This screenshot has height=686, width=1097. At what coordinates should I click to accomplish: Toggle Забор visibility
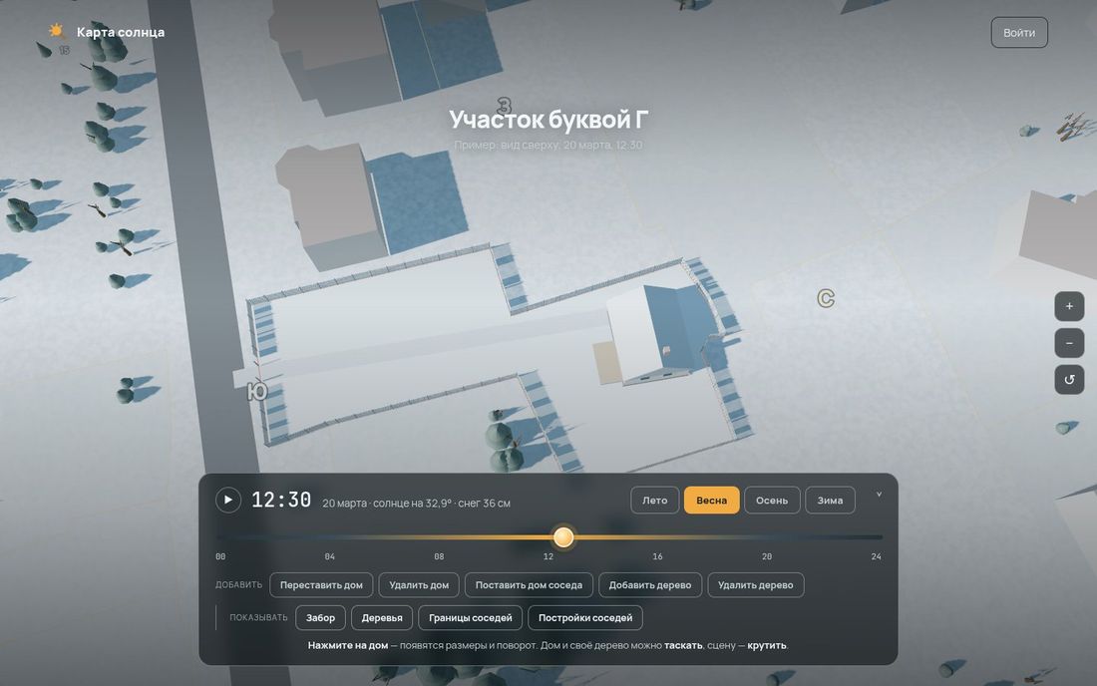pos(320,617)
